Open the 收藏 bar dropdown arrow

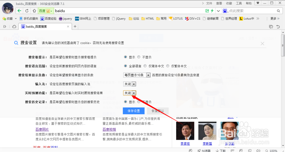(16, 19)
